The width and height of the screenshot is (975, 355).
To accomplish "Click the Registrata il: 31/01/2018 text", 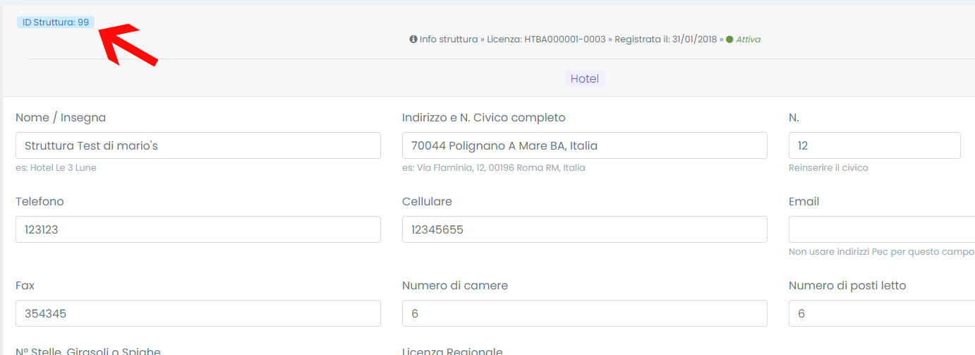I will (665, 40).
